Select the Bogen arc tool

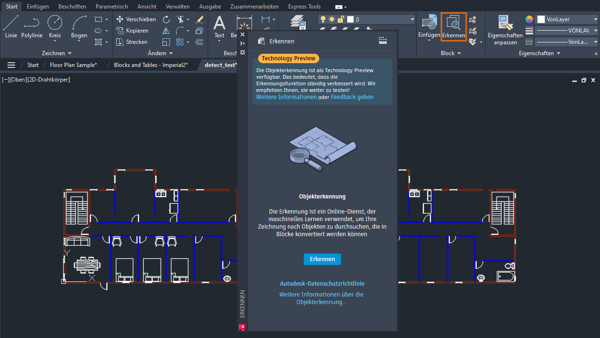tap(79, 27)
